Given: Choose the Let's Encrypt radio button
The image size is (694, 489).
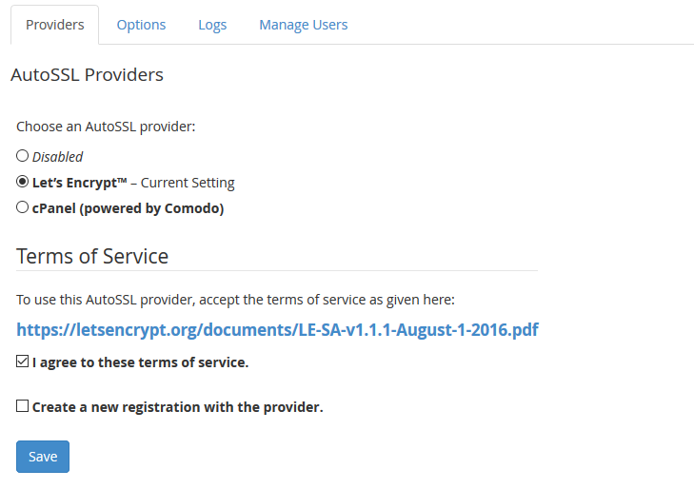Looking at the screenshot, I should (x=23, y=182).
